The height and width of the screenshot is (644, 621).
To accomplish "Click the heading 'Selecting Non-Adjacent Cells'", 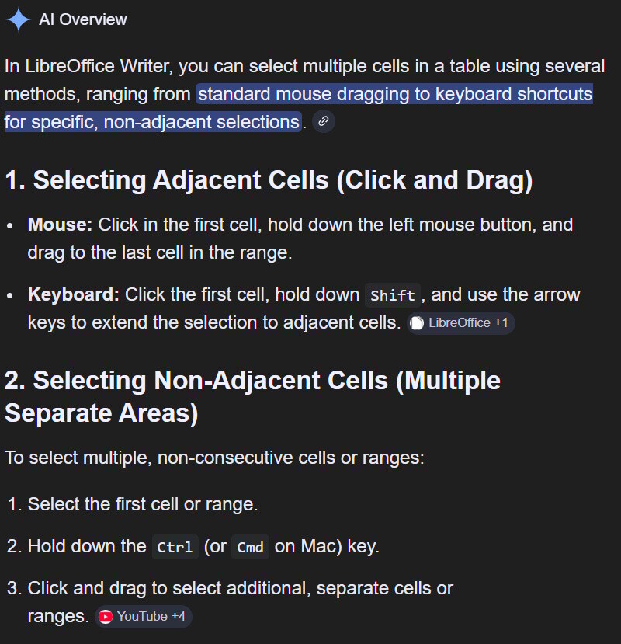I will click(252, 381).
